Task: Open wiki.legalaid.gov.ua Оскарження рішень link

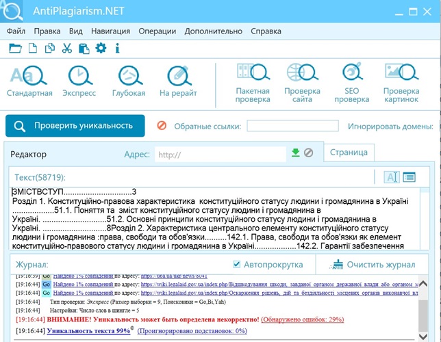Action: [x=279, y=293]
